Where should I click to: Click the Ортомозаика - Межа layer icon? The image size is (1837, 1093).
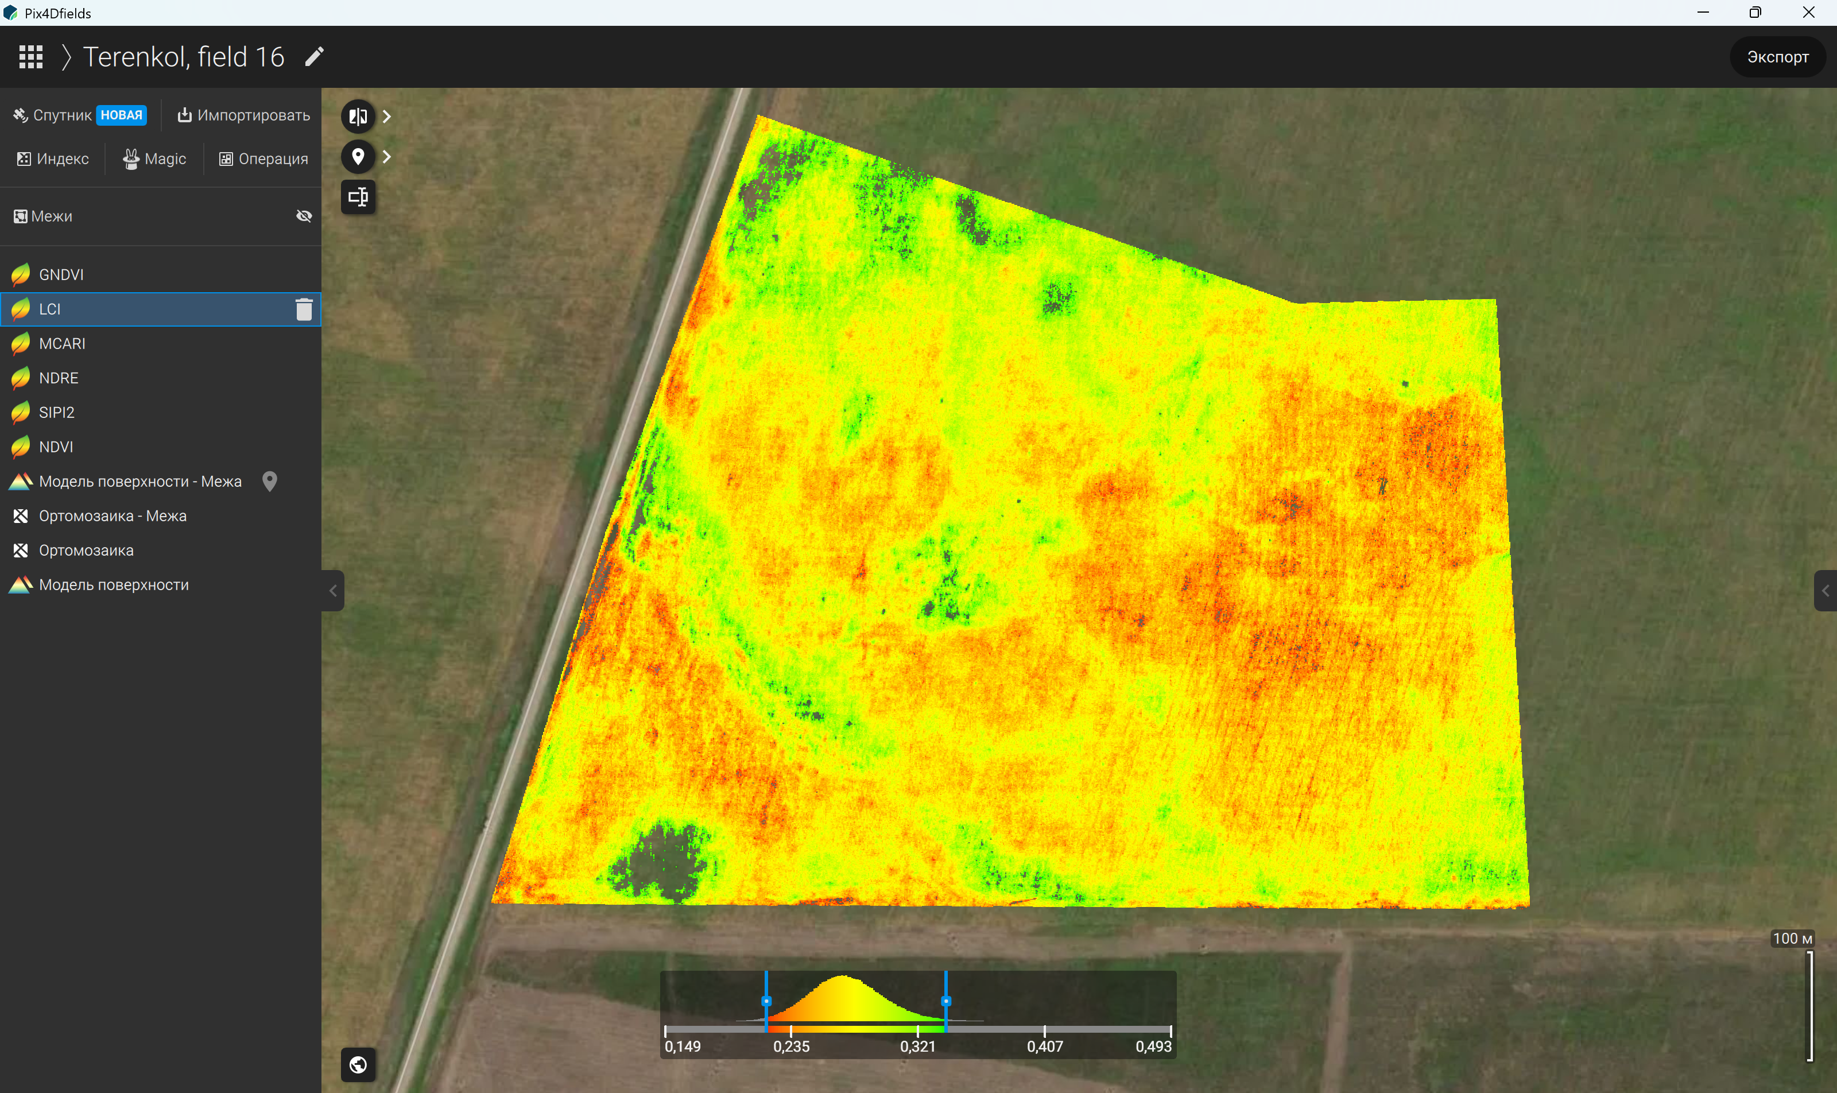point(21,516)
